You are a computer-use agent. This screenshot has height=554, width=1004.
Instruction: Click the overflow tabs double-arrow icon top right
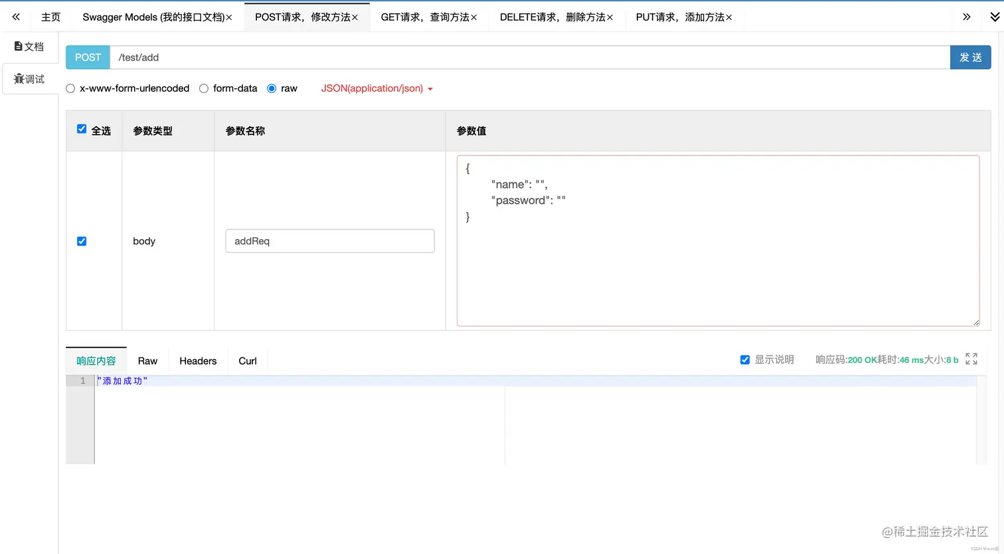tap(967, 17)
